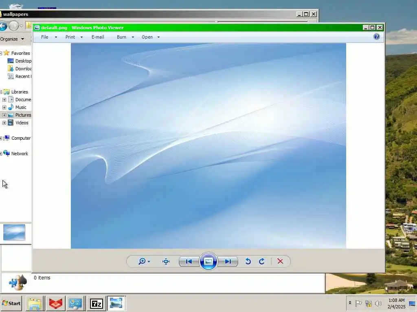The height and width of the screenshot is (312, 417).
Task: Delete the picture with red X
Action: [280, 261]
